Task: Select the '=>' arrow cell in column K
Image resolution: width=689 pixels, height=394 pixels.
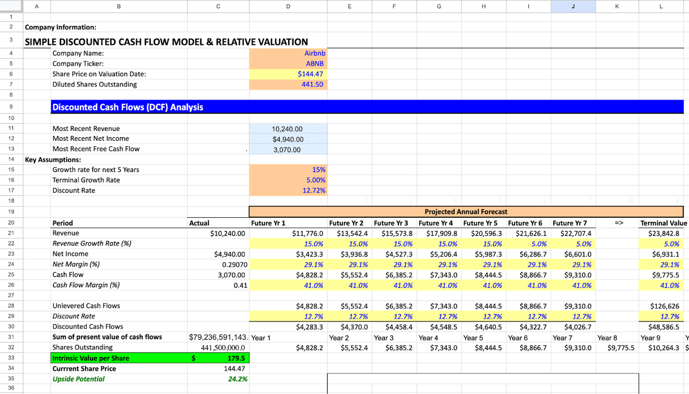Action: [x=617, y=223]
